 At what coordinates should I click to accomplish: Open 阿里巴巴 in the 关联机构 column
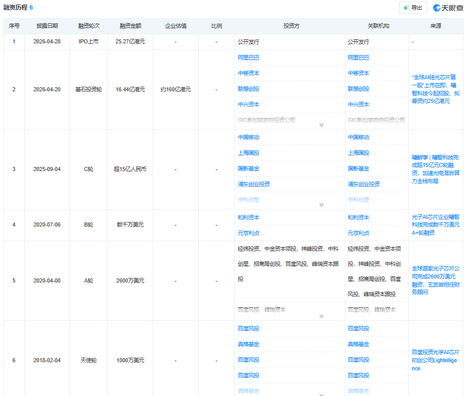tap(358, 58)
